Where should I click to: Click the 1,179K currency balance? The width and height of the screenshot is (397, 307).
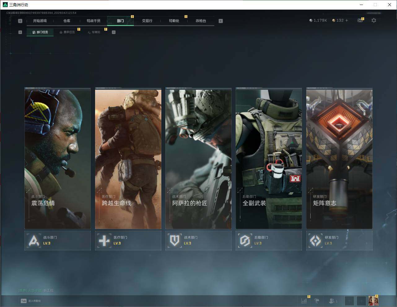tap(318, 20)
